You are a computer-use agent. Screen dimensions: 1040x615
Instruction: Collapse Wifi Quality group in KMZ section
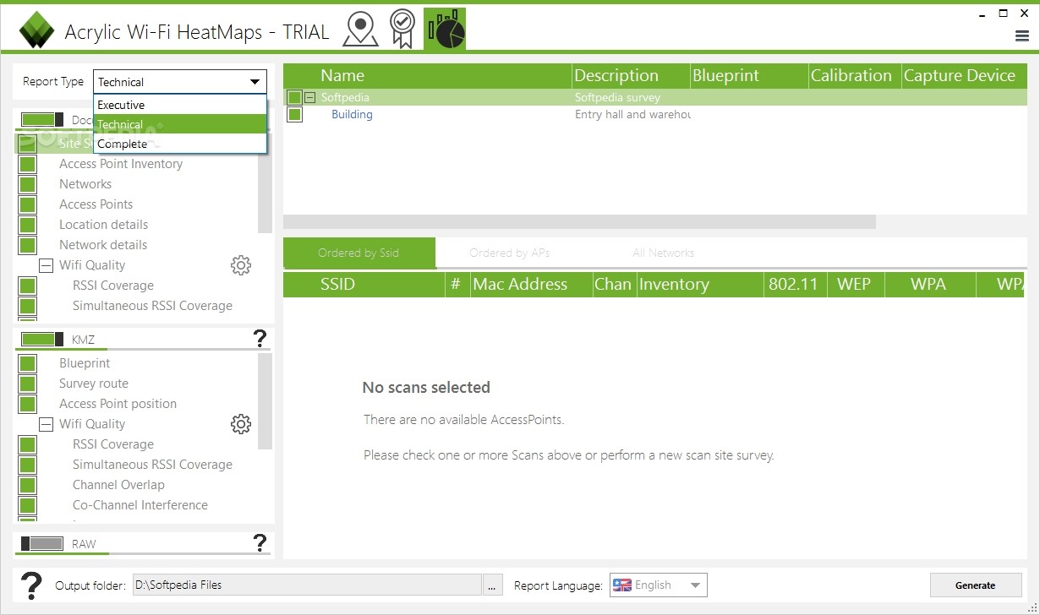47,424
